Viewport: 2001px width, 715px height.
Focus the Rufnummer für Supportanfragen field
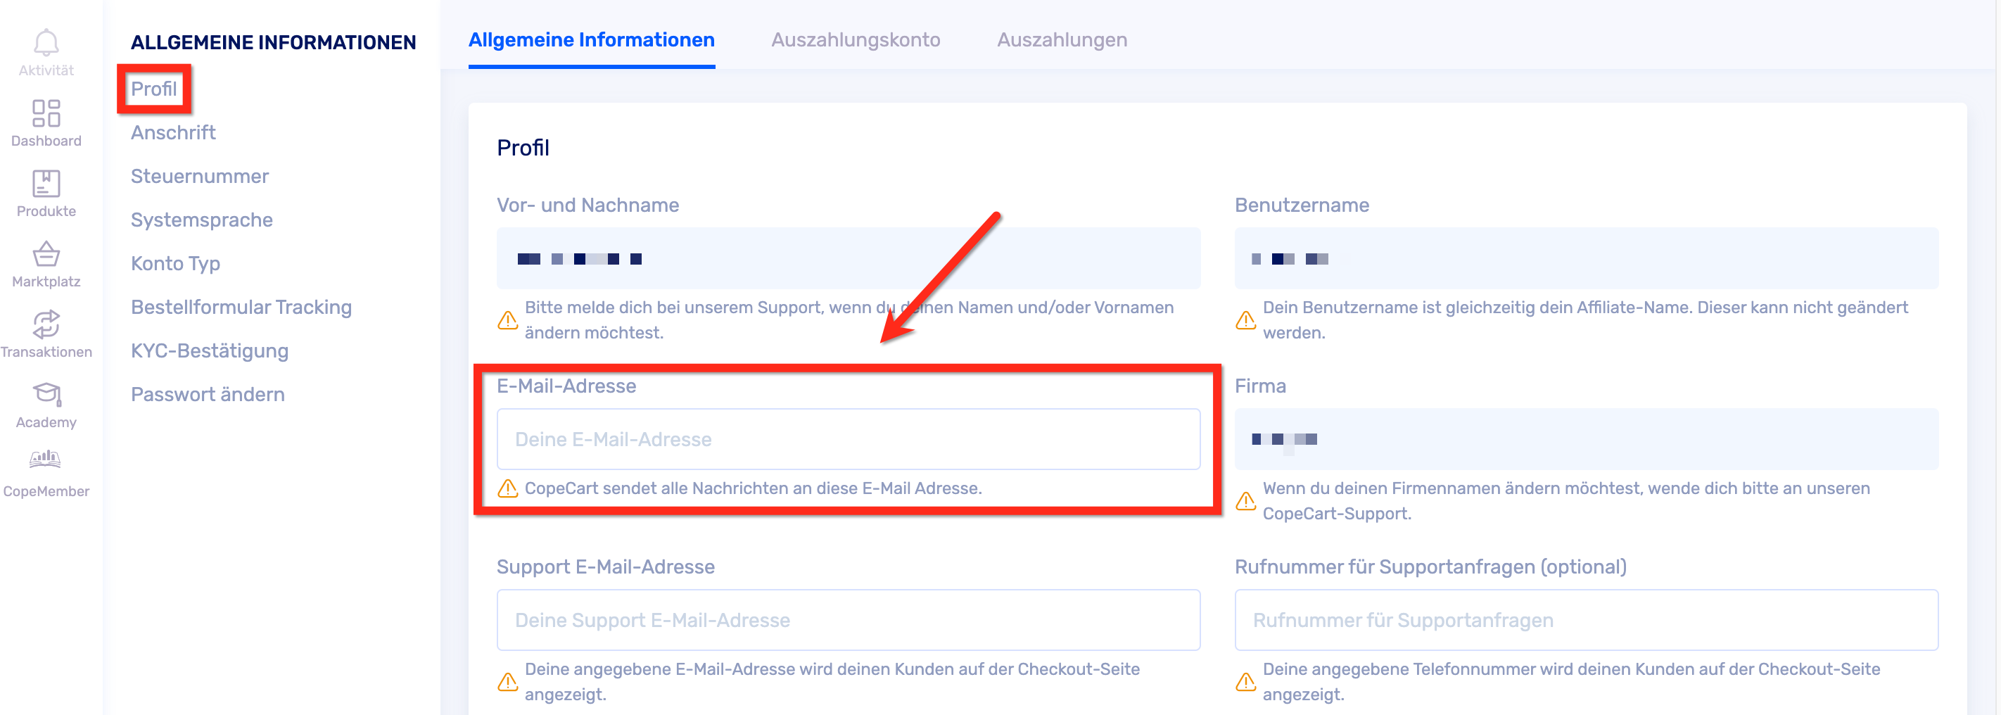[x=1586, y=620]
